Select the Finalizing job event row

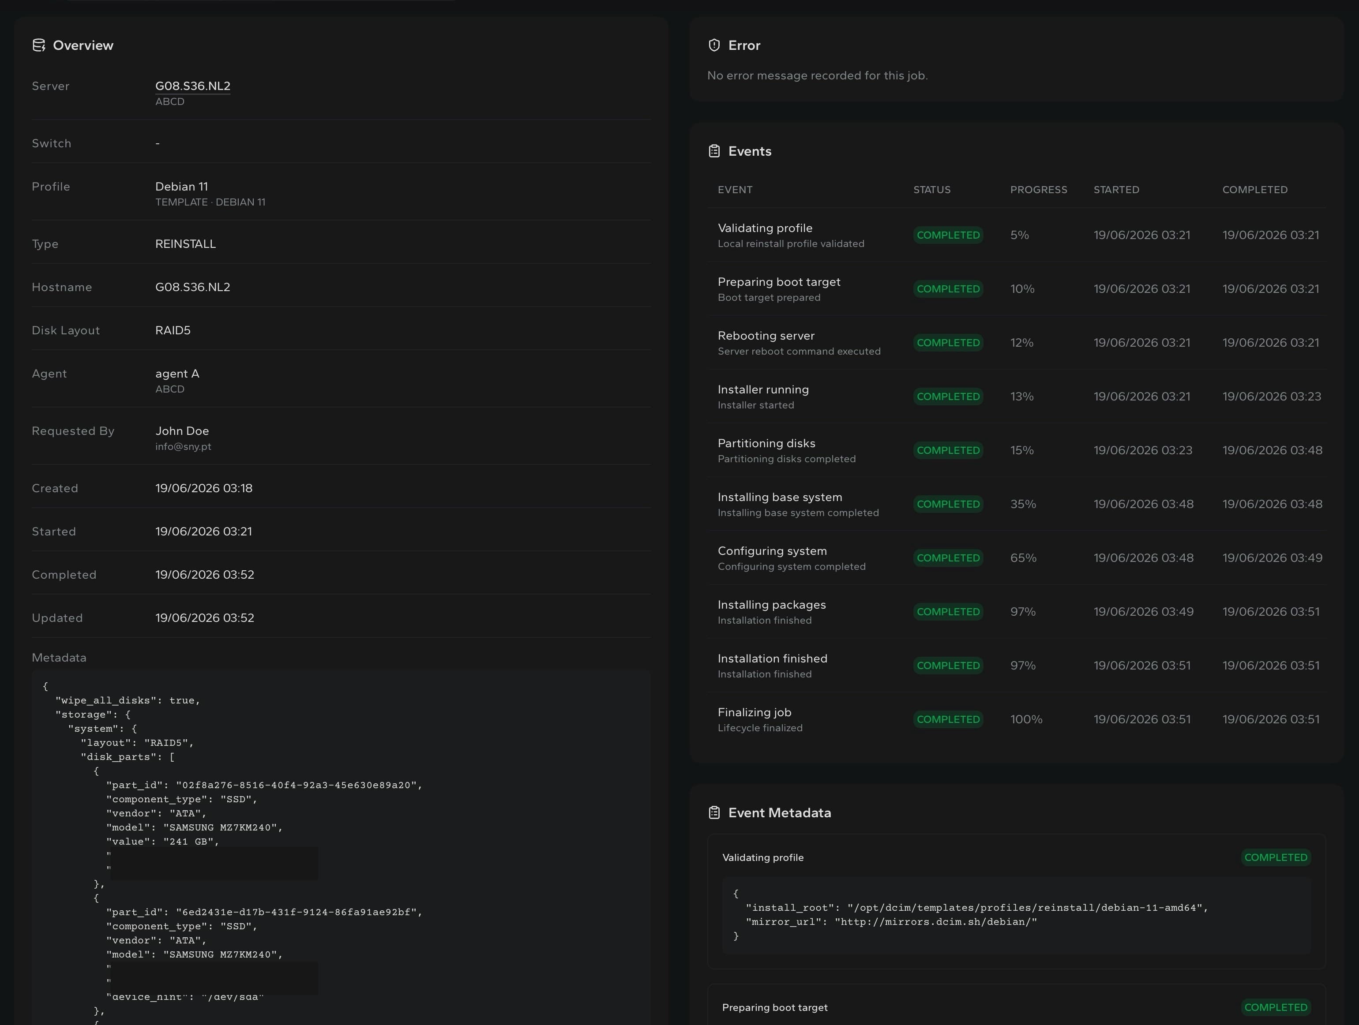click(1017, 719)
